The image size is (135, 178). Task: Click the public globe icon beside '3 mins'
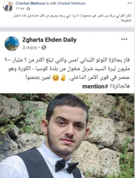click(x=44, y=47)
